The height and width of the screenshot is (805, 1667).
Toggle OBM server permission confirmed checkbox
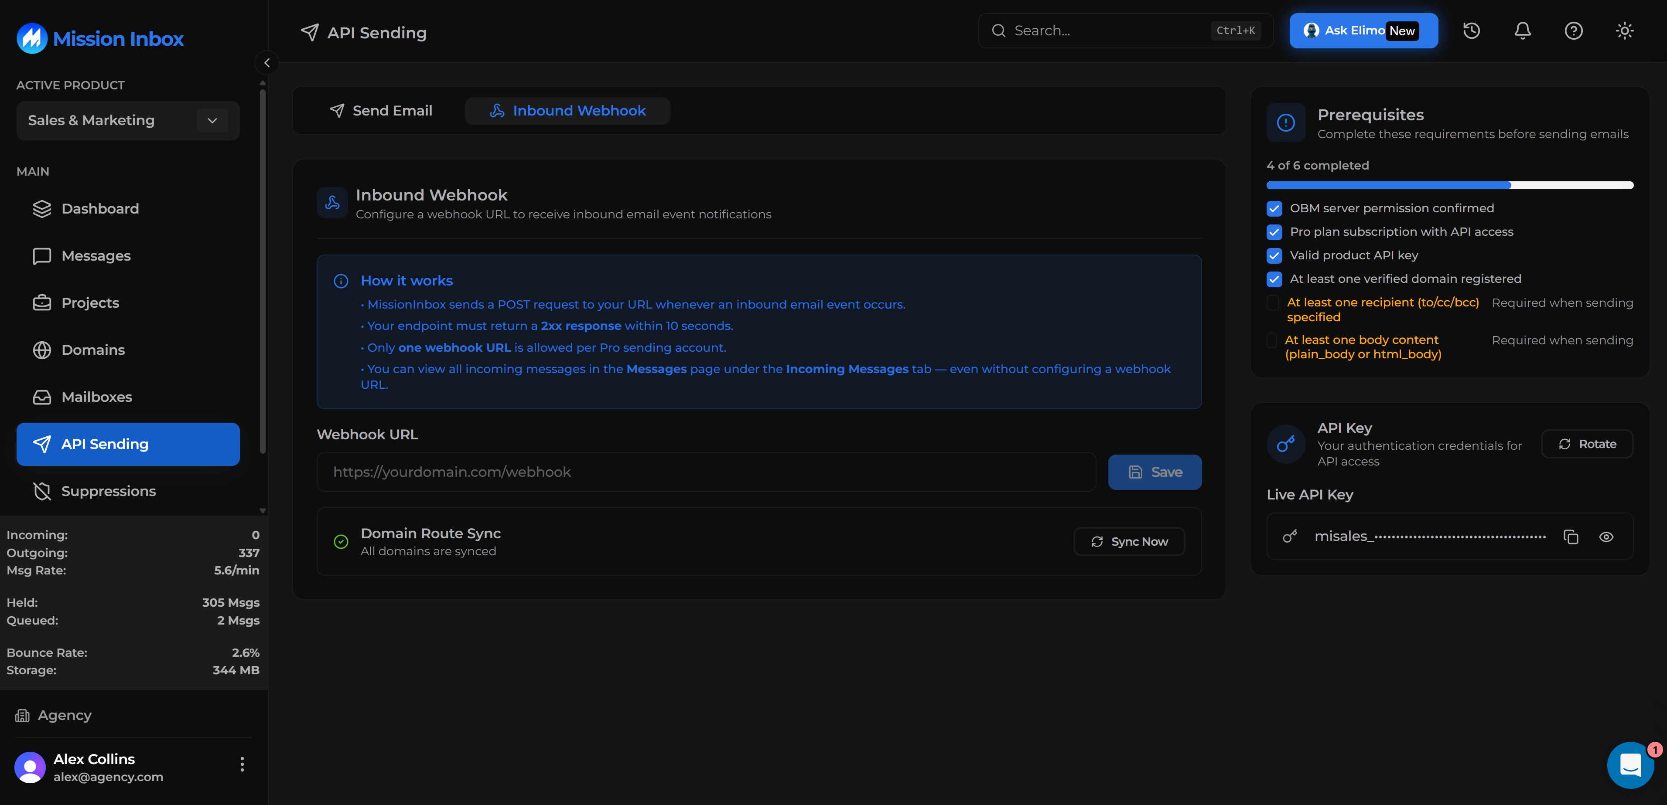click(1274, 209)
